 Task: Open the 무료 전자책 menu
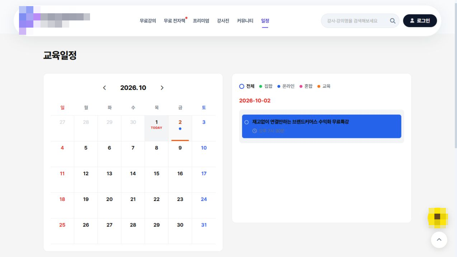tap(175, 21)
